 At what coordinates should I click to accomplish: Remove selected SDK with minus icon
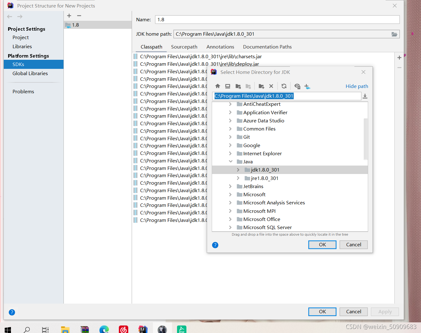79,16
